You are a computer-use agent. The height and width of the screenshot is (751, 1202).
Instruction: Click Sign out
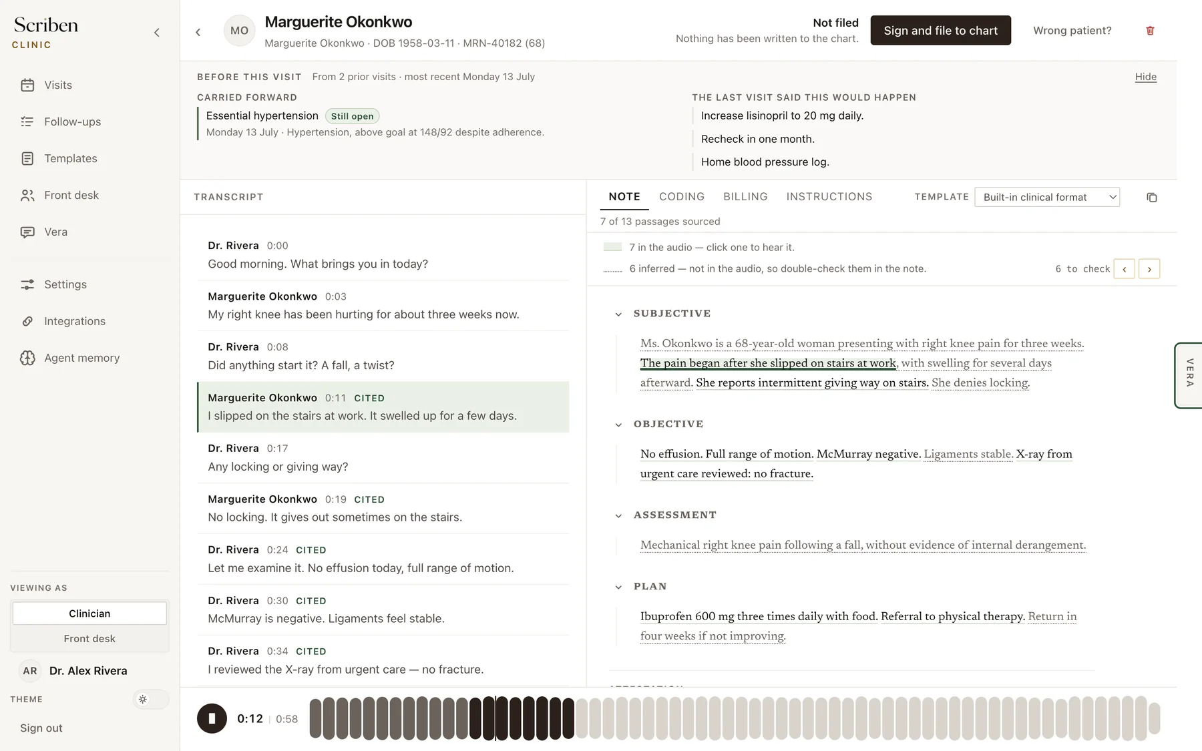(x=41, y=728)
